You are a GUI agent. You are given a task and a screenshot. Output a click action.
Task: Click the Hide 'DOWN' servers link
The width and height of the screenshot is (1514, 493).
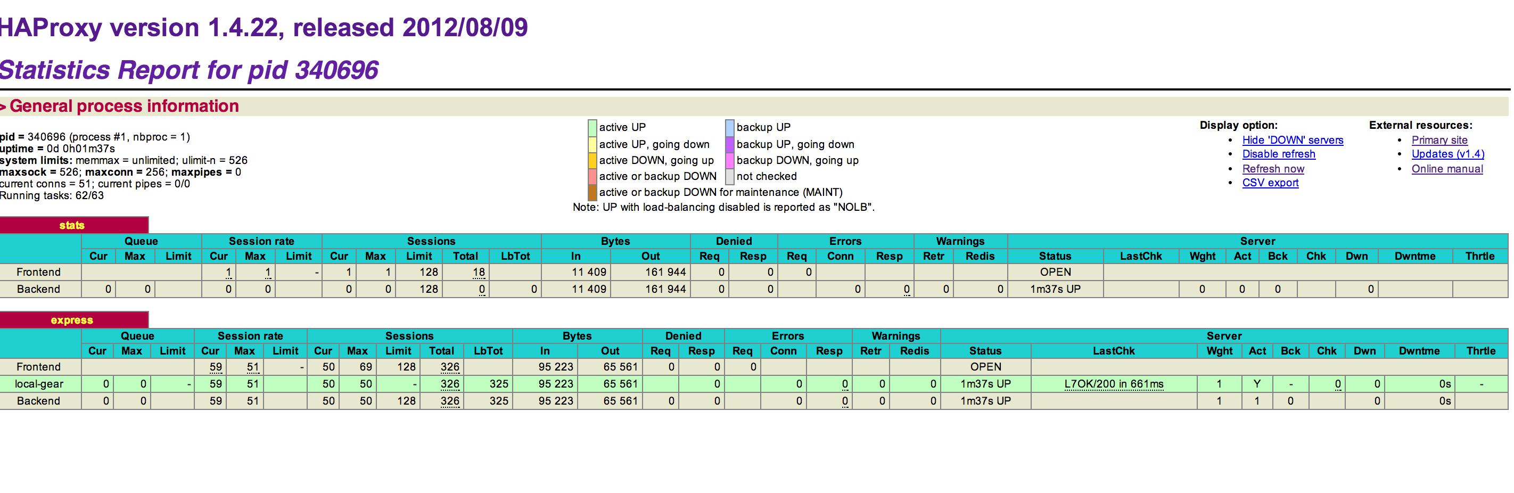(x=1293, y=140)
